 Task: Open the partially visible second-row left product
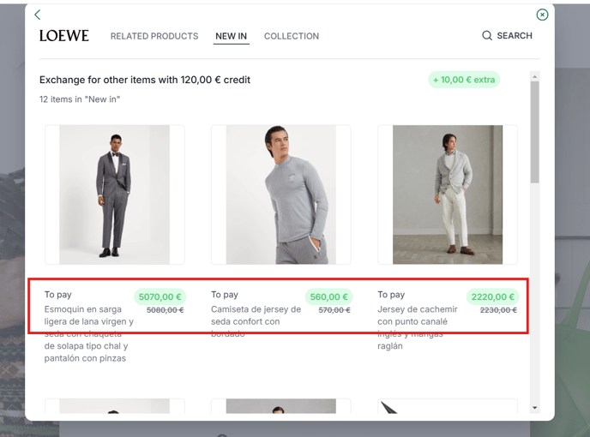(114, 406)
